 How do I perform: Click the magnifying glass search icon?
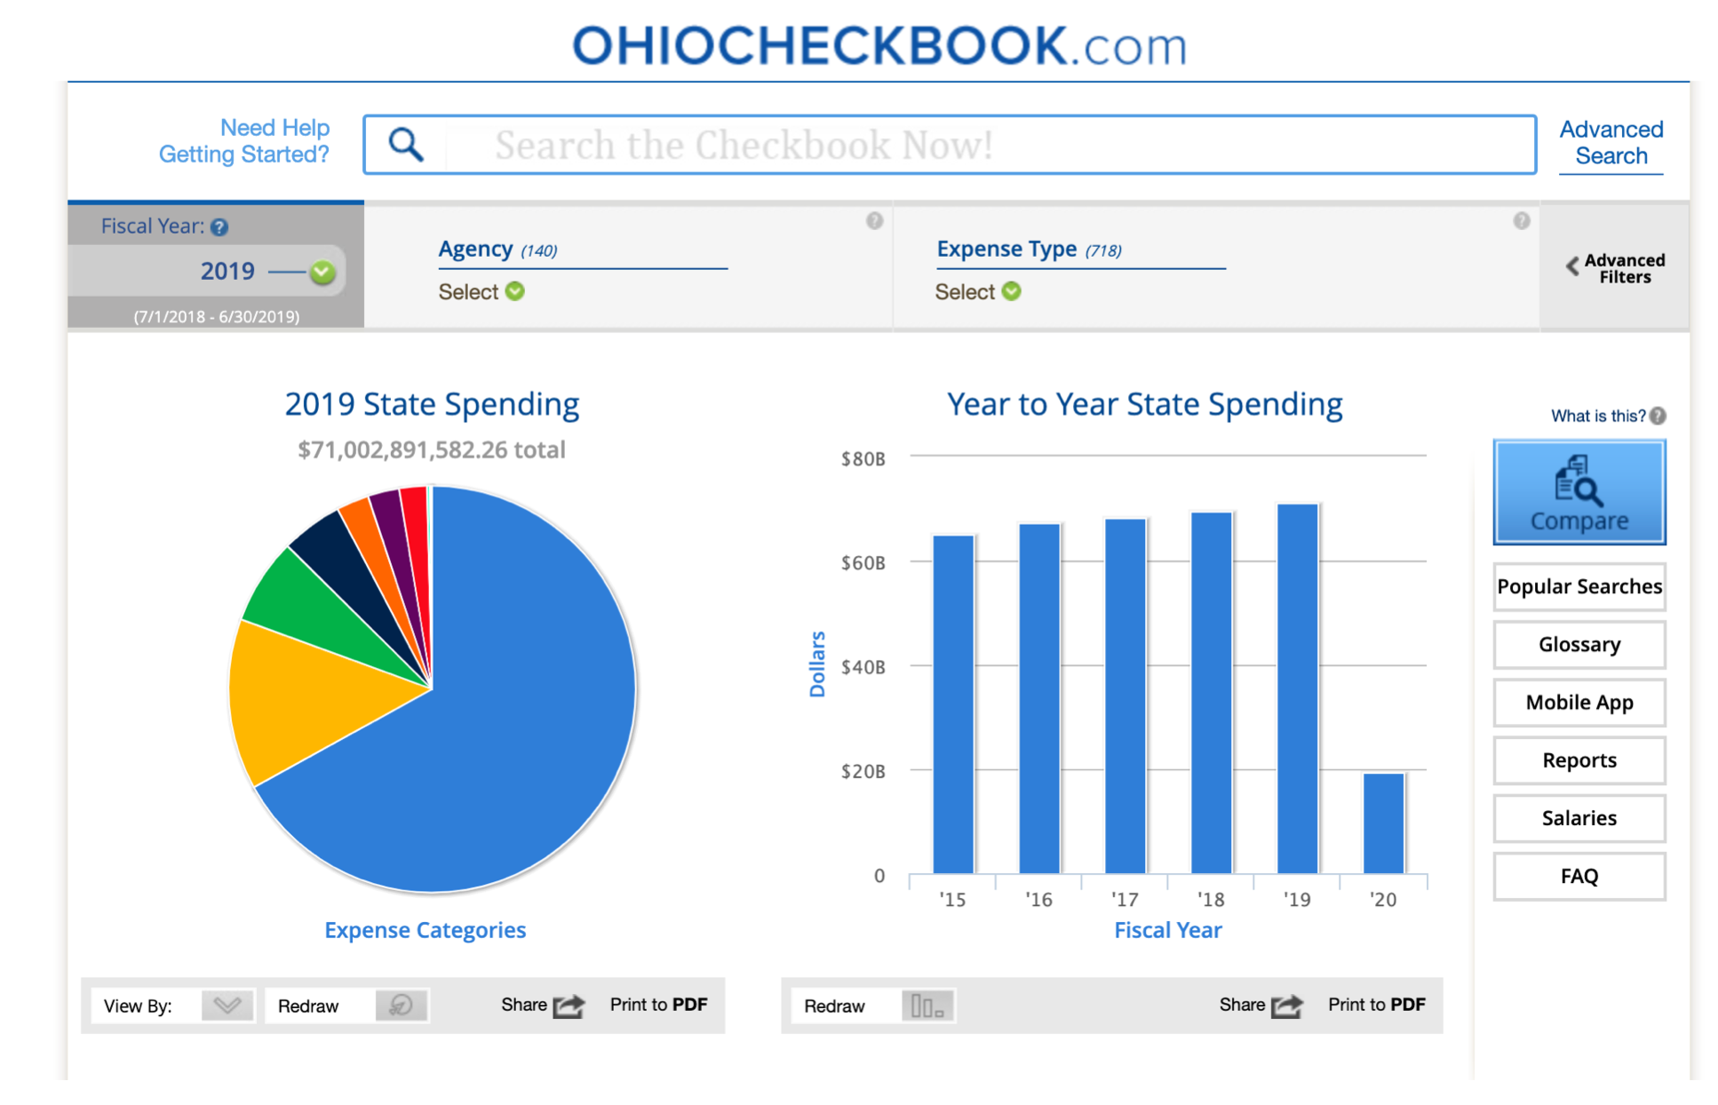[405, 144]
